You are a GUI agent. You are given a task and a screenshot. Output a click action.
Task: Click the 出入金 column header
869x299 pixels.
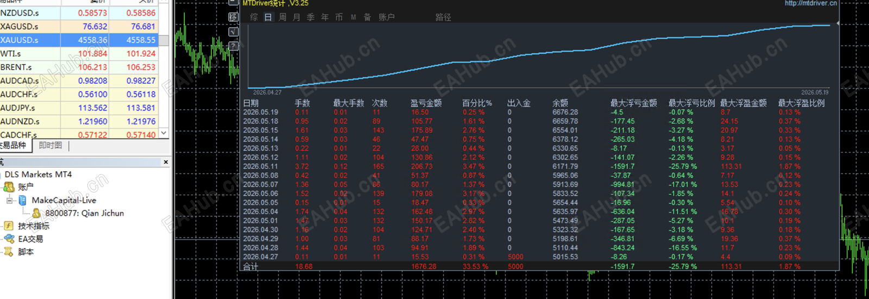click(519, 103)
